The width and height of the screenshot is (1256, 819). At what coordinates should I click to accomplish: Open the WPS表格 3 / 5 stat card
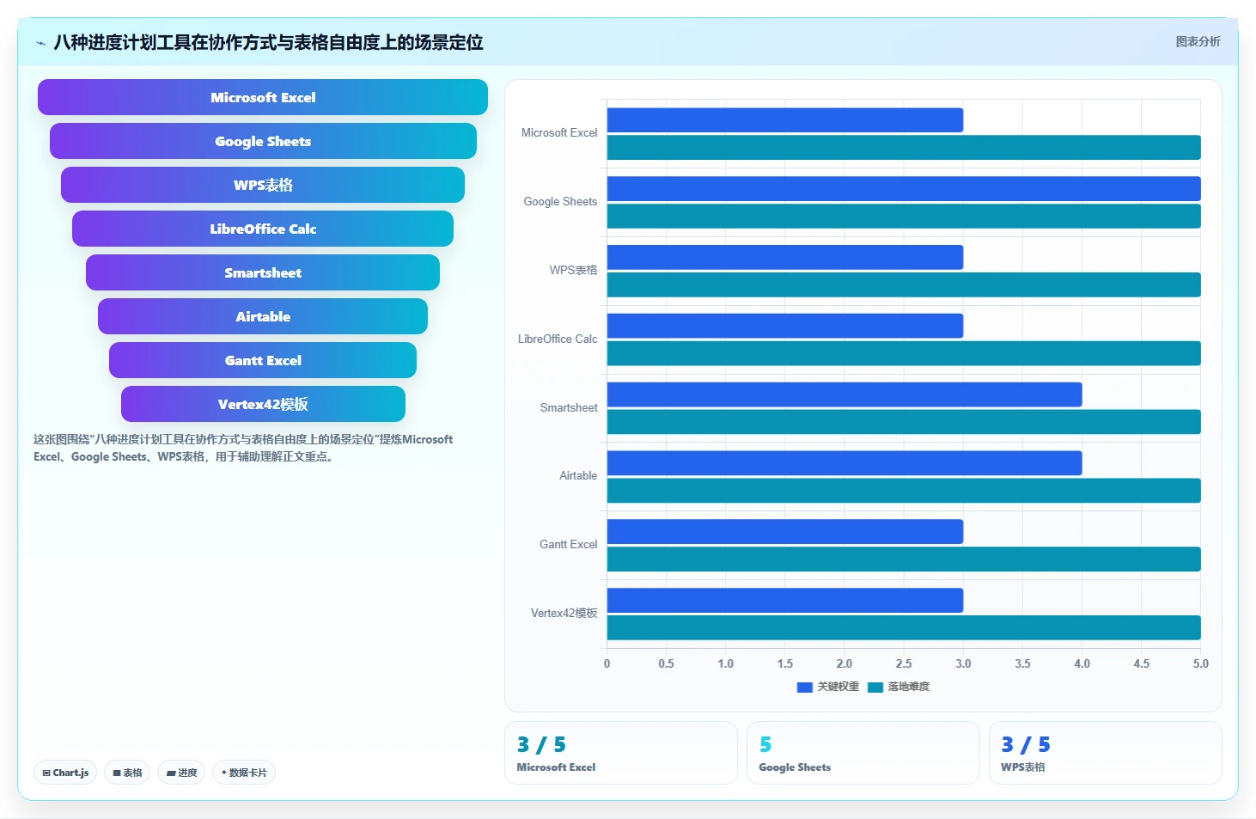[x=1106, y=753]
